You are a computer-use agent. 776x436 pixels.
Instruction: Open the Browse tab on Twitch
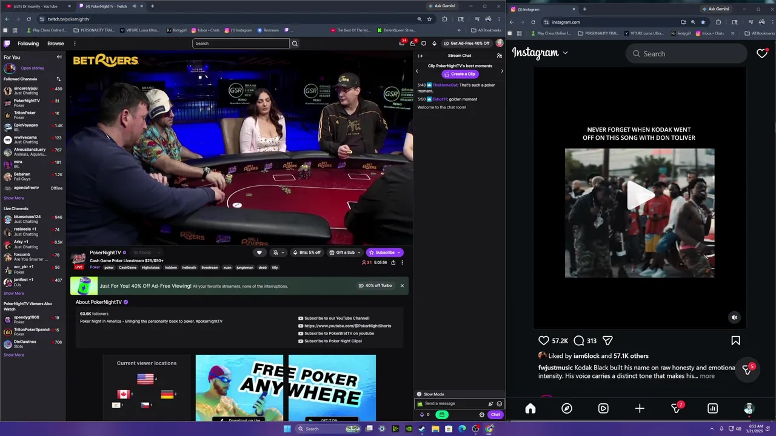pyautogui.click(x=56, y=44)
